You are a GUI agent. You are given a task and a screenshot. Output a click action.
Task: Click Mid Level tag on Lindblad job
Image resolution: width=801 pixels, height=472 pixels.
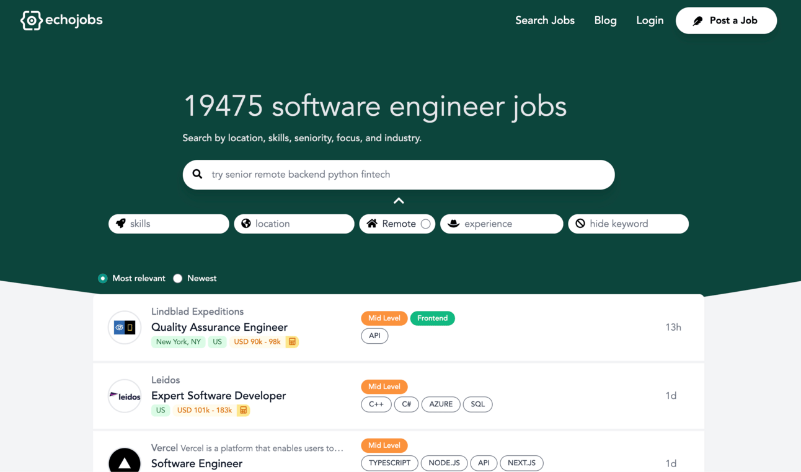pyautogui.click(x=384, y=318)
